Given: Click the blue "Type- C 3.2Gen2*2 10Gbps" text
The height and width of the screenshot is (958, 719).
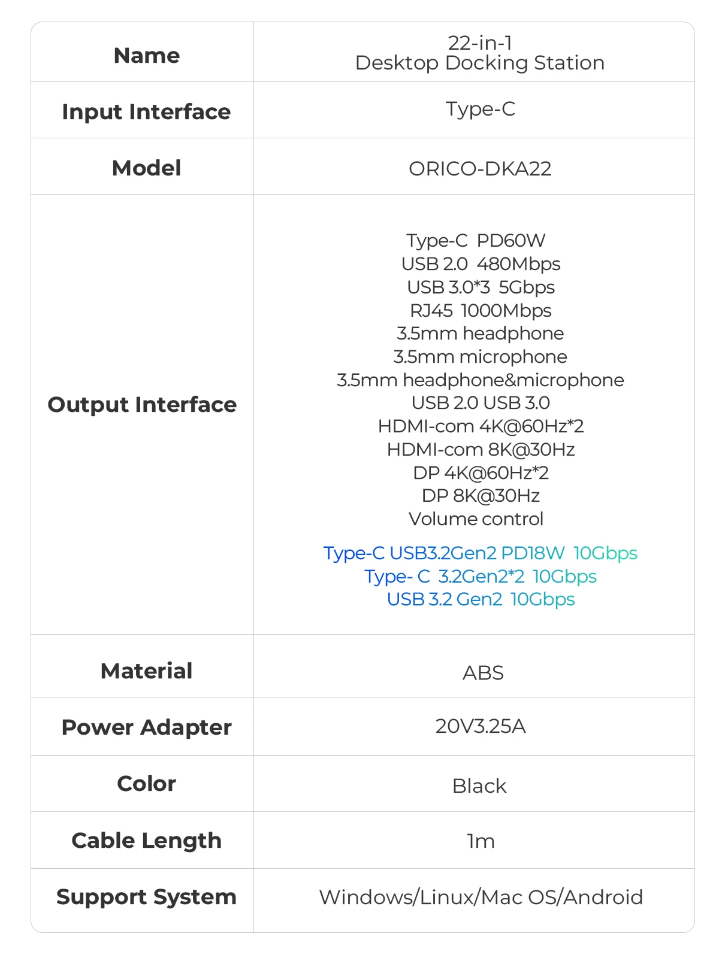Looking at the screenshot, I should pos(480,577).
